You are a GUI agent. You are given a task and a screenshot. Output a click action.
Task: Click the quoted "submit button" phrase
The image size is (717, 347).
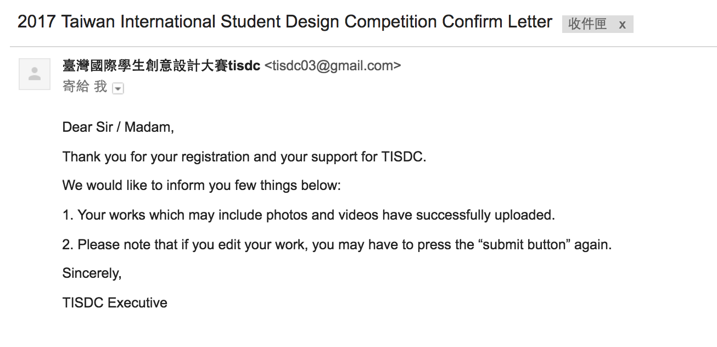[x=526, y=244]
